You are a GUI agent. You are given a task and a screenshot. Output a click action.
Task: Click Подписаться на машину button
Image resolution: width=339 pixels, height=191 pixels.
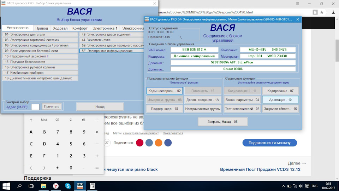click(x=269, y=143)
